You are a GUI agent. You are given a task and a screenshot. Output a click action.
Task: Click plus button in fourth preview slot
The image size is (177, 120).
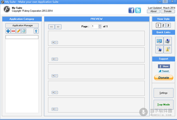click(53, 93)
